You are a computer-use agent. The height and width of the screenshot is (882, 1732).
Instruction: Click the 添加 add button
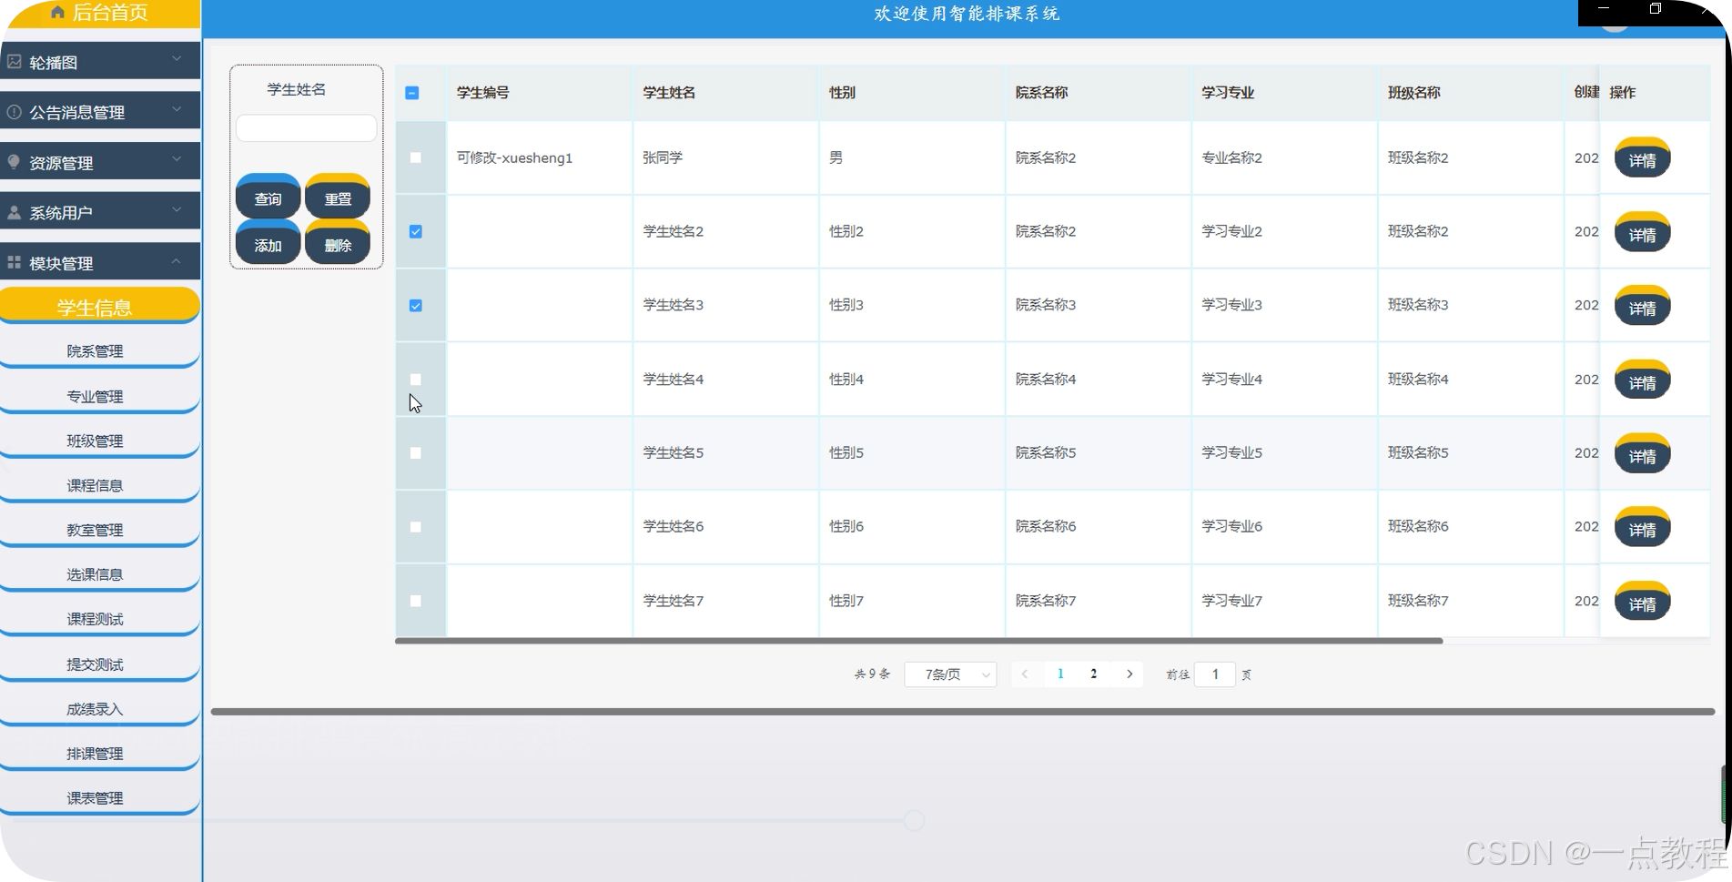[268, 243]
